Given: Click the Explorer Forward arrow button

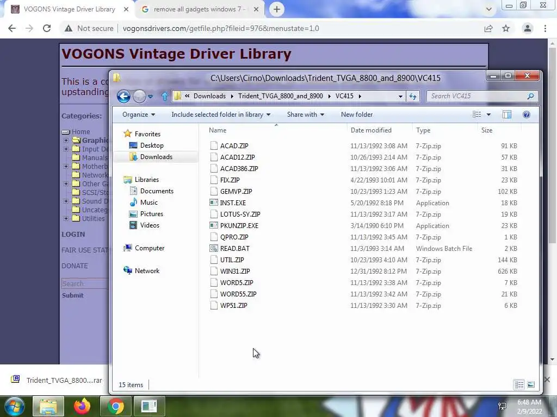Looking at the screenshot, I should tap(139, 96).
